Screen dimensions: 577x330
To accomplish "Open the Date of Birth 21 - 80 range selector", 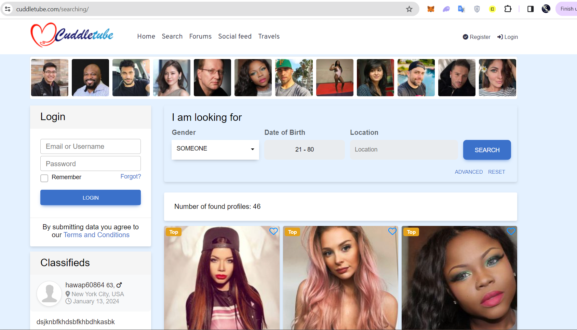I will click(x=305, y=149).
